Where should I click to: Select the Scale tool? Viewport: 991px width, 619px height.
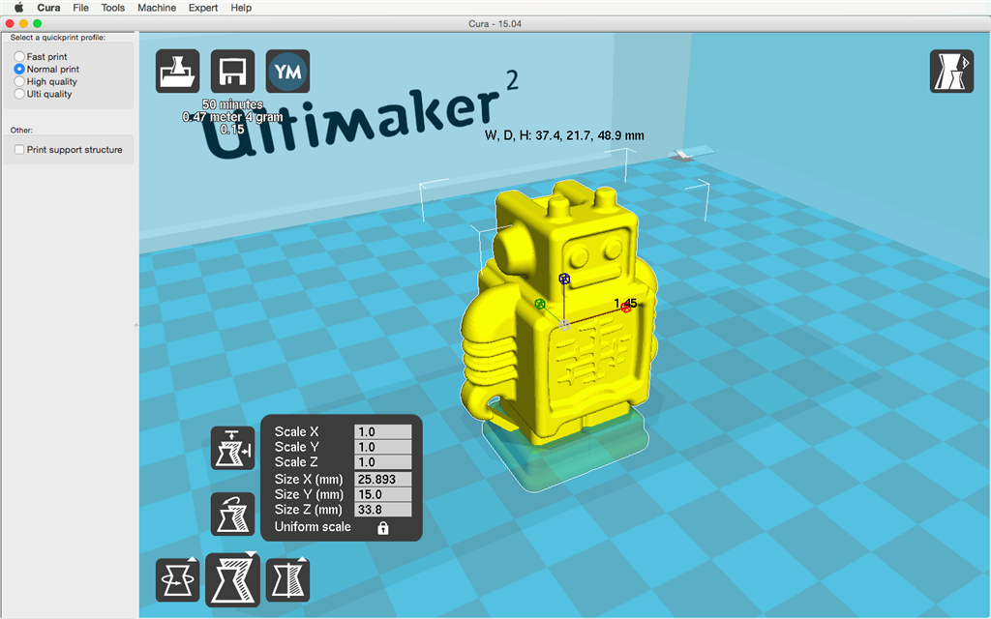[232, 580]
